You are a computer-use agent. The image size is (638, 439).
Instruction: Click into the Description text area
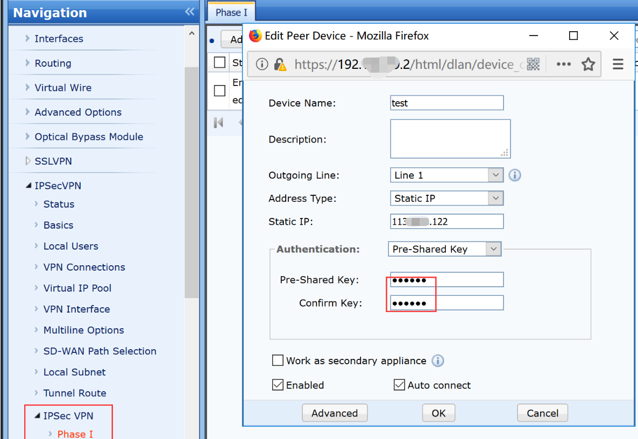[x=450, y=139]
